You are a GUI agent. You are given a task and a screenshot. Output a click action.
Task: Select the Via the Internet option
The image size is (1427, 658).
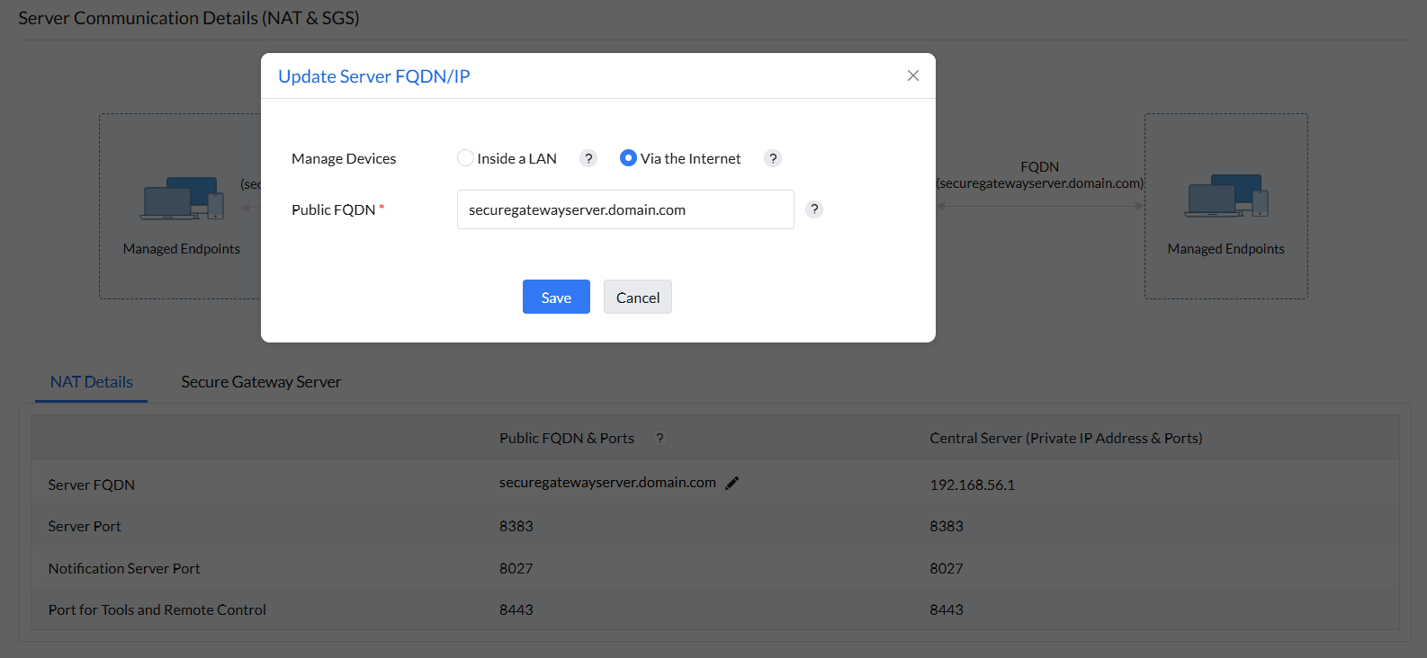[x=628, y=158]
